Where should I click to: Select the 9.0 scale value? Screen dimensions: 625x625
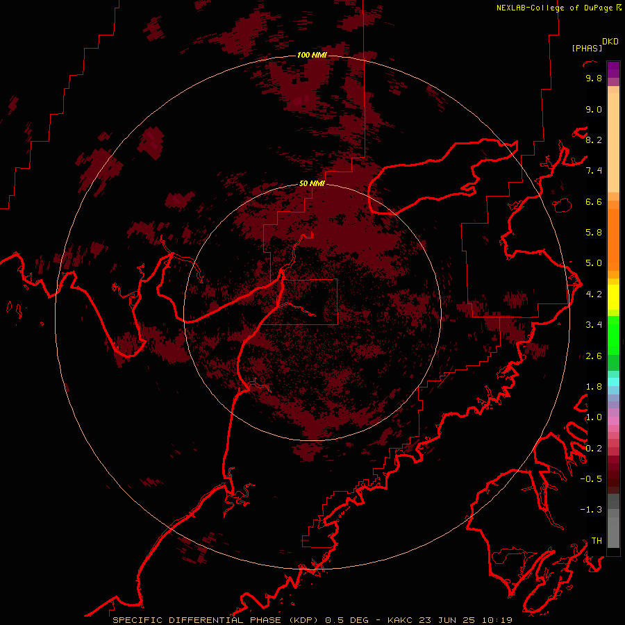point(594,109)
